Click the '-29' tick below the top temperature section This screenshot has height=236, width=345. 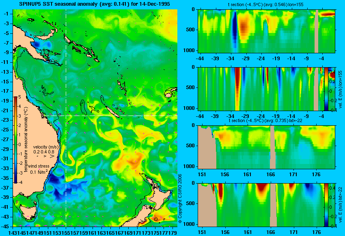click(x=246, y=59)
